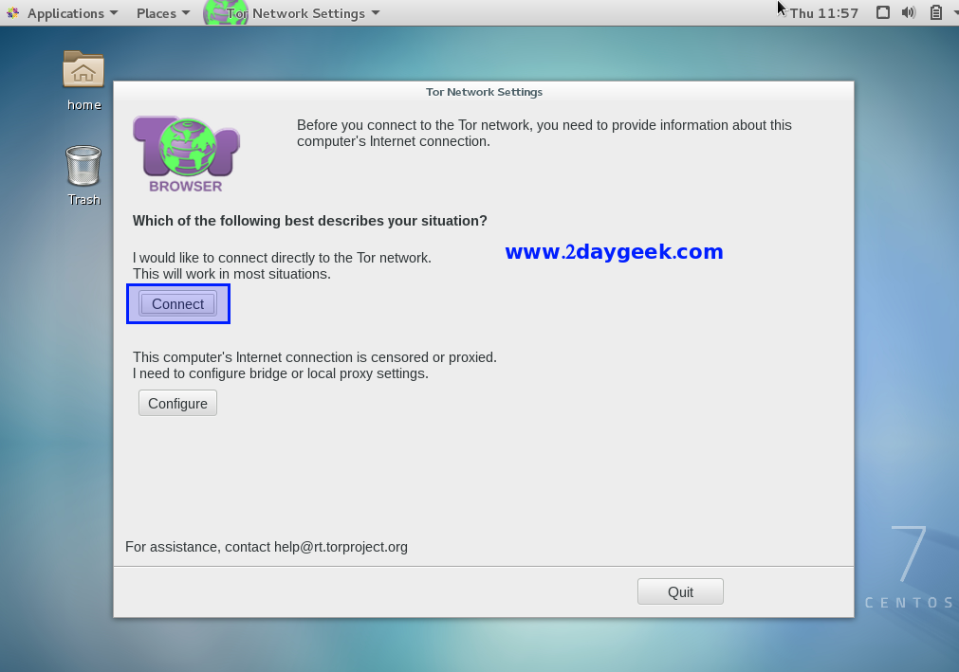Click the help@rt.torproject.org assistance text
The width and height of the screenshot is (959, 672).
[266, 547]
